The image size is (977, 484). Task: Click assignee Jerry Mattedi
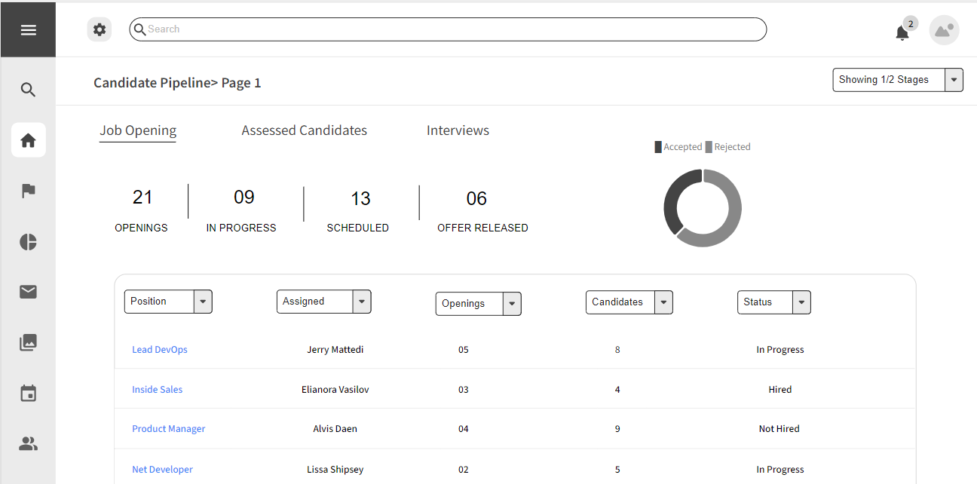[335, 350]
